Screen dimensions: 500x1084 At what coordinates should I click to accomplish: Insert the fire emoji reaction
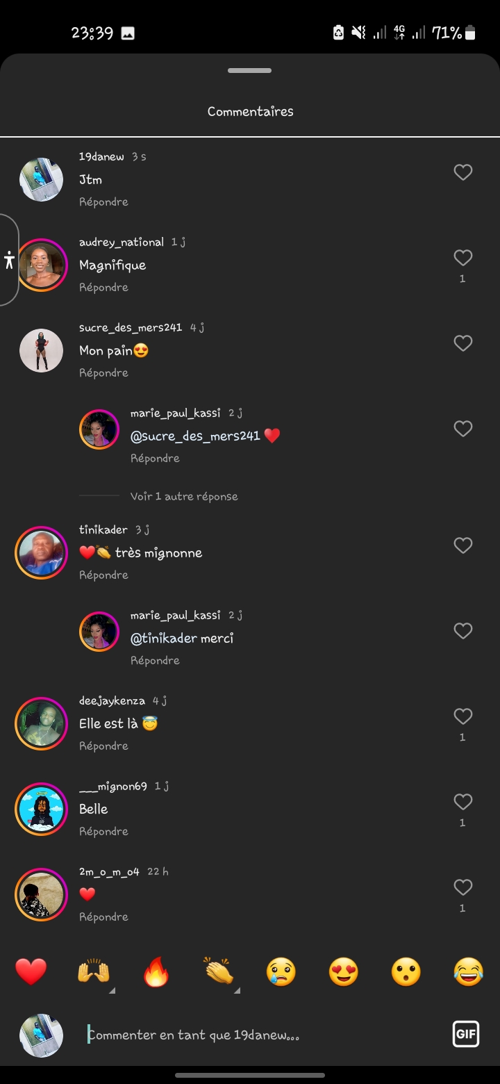[156, 971]
